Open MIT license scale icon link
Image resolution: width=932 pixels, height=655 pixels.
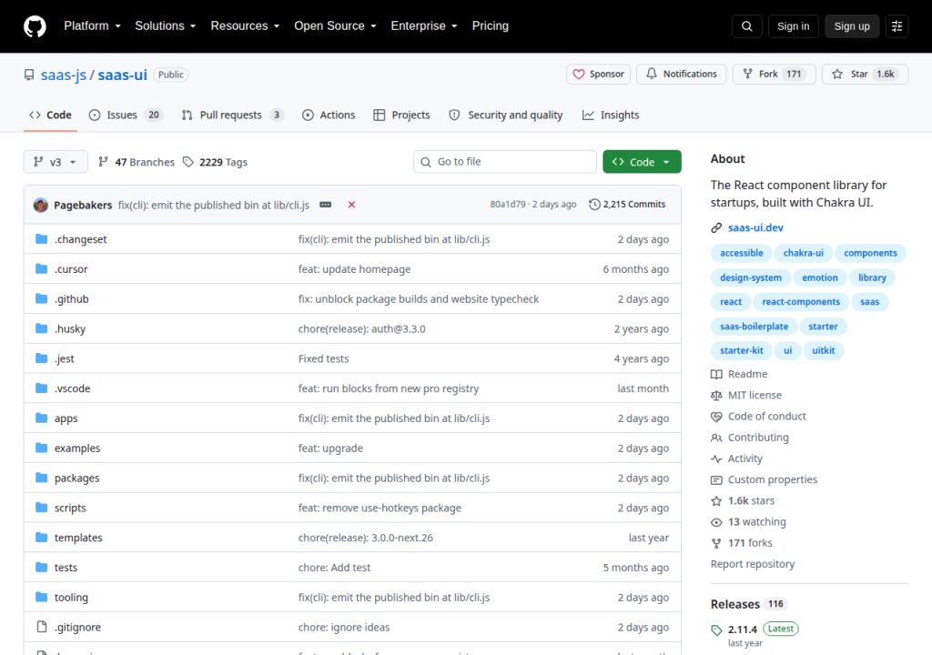(x=746, y=395)
